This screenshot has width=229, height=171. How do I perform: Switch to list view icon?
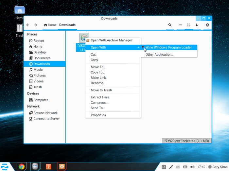(180, 25)
